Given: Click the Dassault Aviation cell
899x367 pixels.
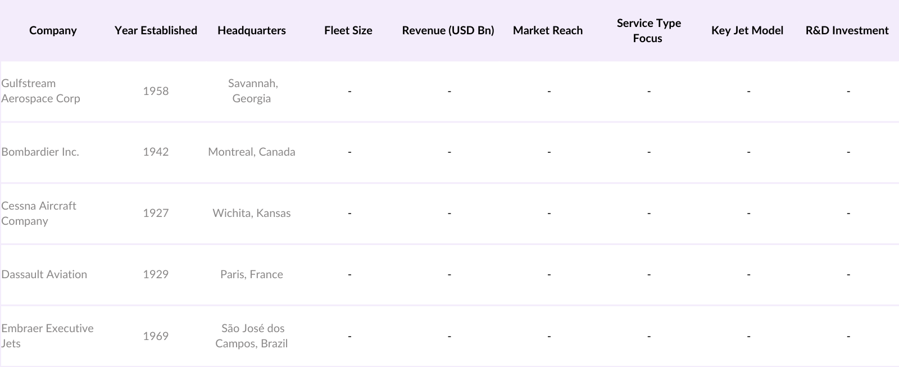Looking at the screenshot, I should pos(44,274).
